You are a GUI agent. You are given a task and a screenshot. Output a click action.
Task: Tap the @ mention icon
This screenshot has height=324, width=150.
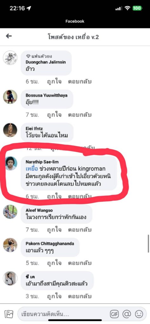pyautogui.click(x=127, y=314)
